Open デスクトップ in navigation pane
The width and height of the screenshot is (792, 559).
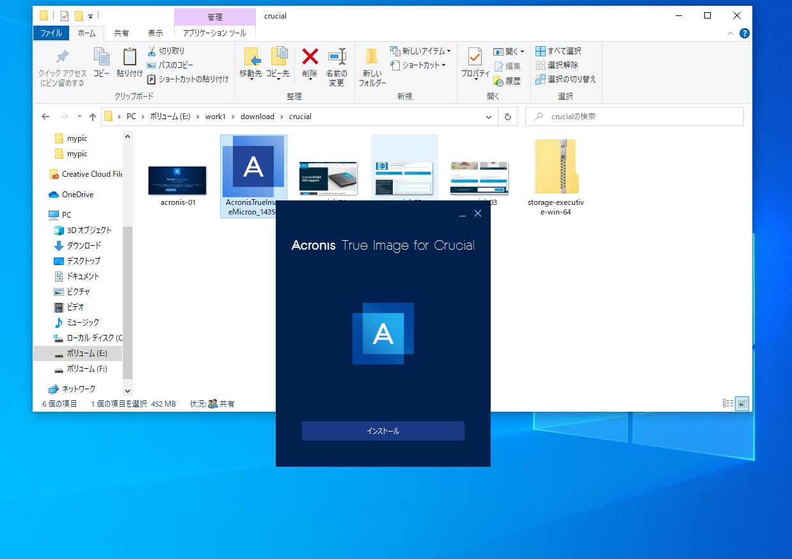pos(77,261)
